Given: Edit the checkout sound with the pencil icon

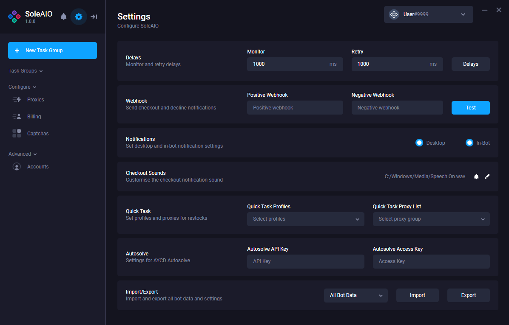Looking at the screenshot, I should click(x=487, y=177).
